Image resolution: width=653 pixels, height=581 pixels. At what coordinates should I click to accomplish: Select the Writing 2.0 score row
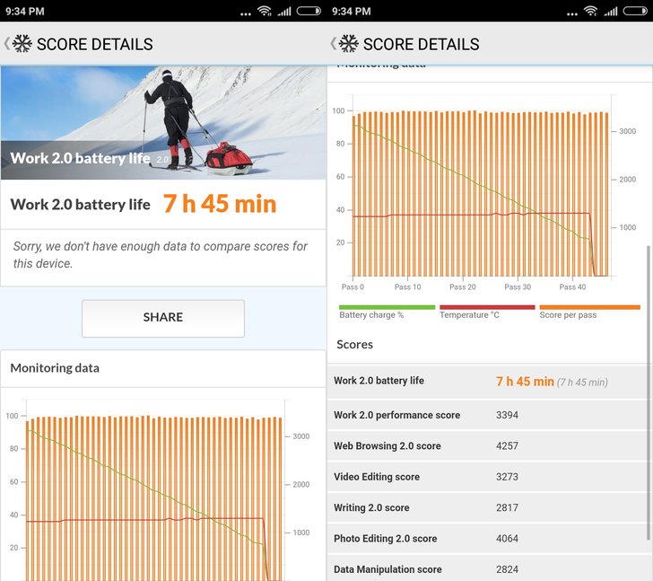point(487,507)
